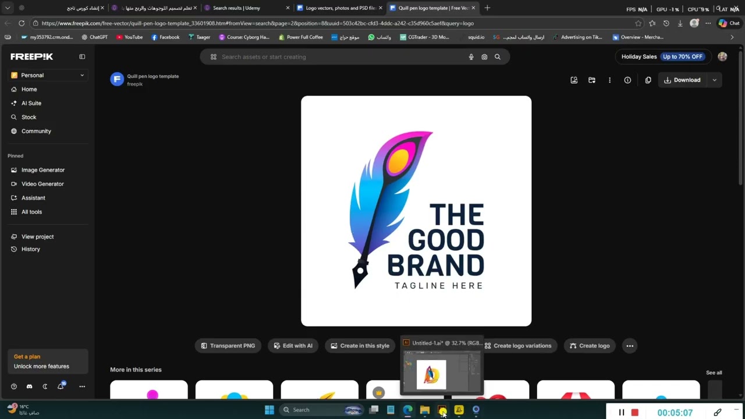Reload the page with refresh icon
745x419 pixels.
click(x=22, y=23)
